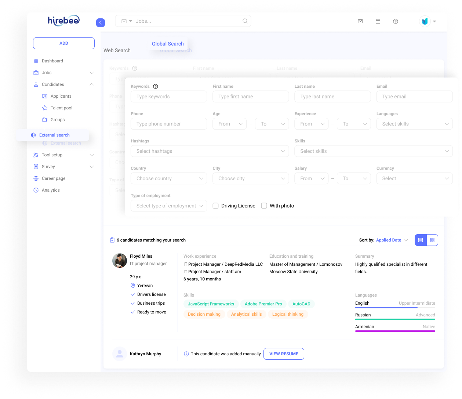This screenshot has width=462, height=399.
Task: Expand the Type of employment dropdown
Action: pos(168,206)
